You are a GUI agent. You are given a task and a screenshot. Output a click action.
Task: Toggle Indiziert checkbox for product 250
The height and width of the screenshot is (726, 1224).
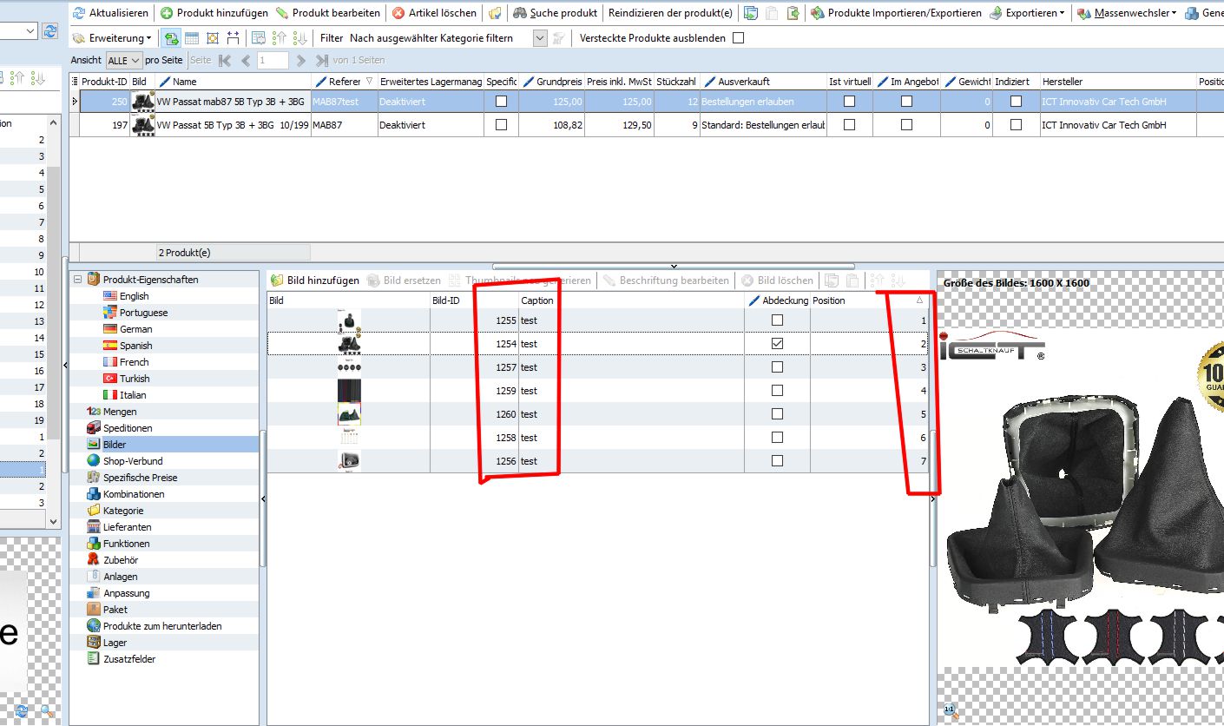1016,102
